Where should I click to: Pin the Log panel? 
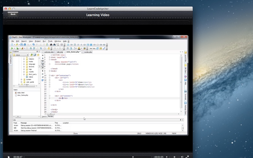pyautogui.click(x=180, y=120)
